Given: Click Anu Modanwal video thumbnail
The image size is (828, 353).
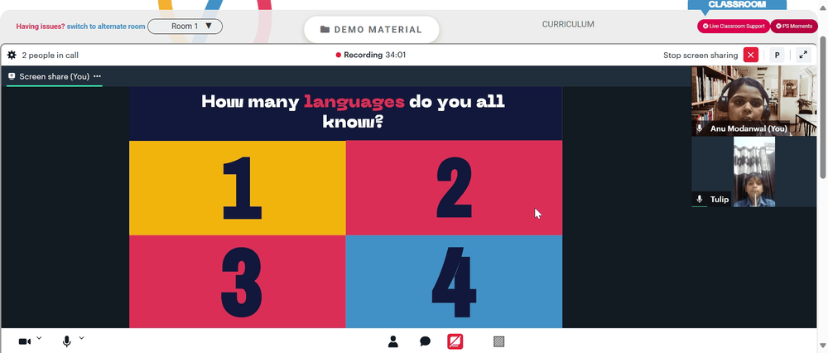Looking at the screenshot, I should 754,101.
